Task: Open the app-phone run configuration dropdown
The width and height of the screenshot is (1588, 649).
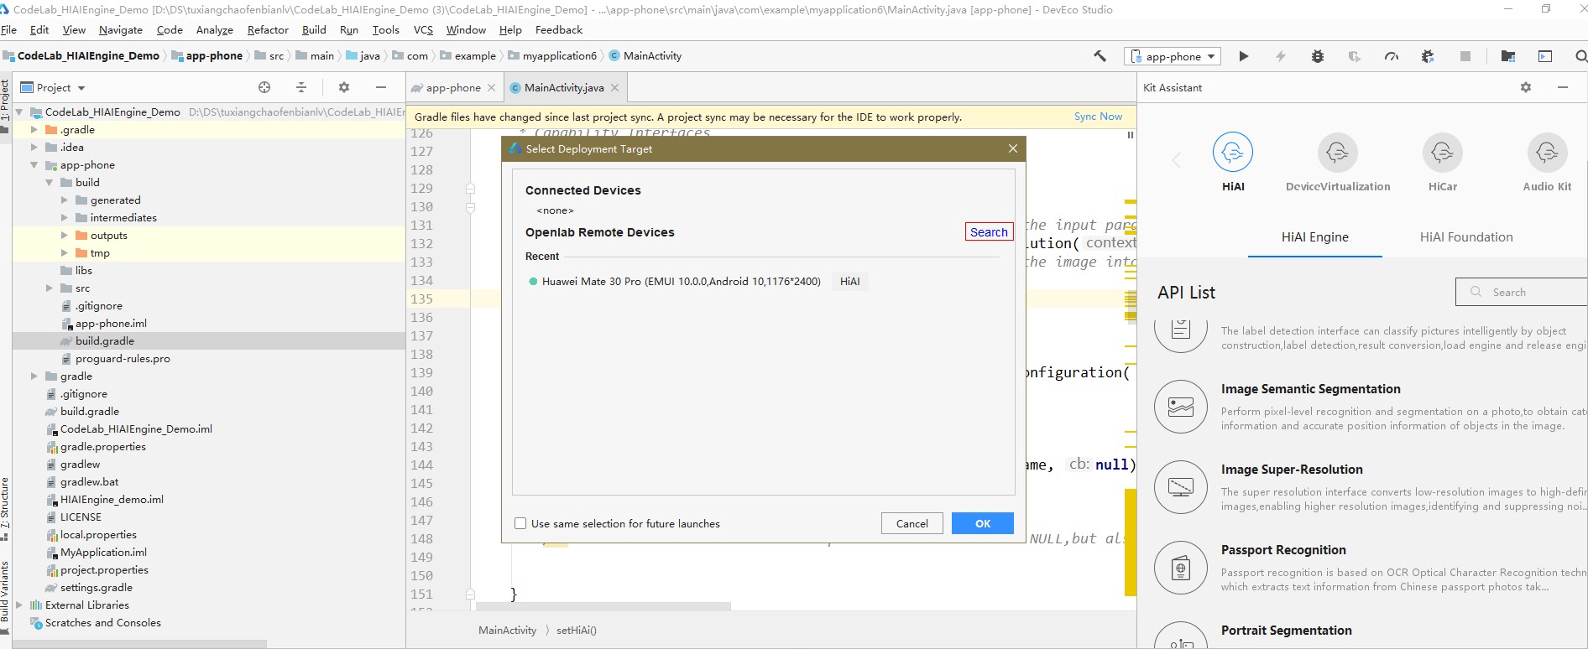Action: point(1173,56)
